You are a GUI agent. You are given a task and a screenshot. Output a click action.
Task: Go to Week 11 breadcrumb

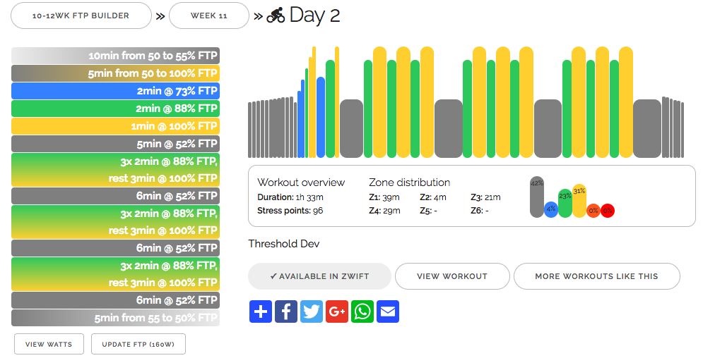(209, 16)
